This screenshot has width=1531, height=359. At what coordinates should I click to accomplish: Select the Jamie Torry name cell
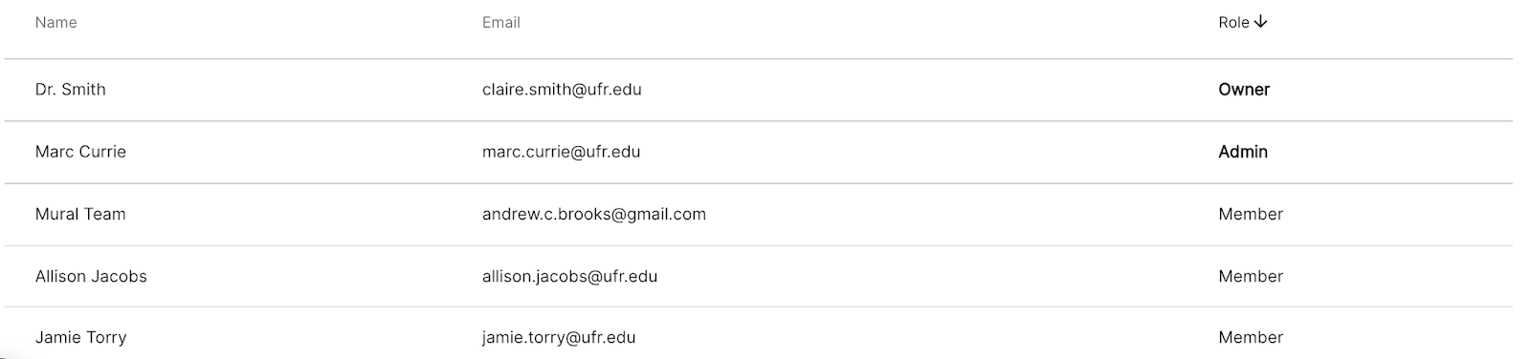point(80,337)
